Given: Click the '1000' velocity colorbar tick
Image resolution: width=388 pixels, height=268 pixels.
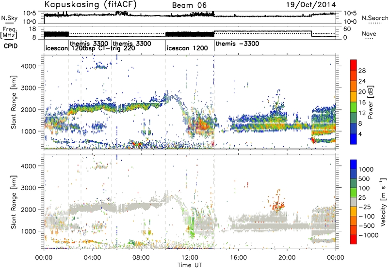Looking at the screenshot, I should (366, 169).
